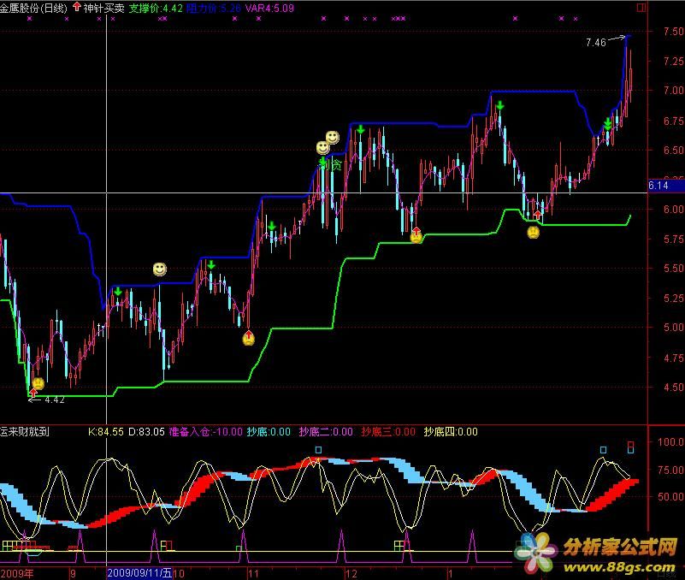Click the month 12 label on the time axis
Screen dimensions: 685x580
351,573
